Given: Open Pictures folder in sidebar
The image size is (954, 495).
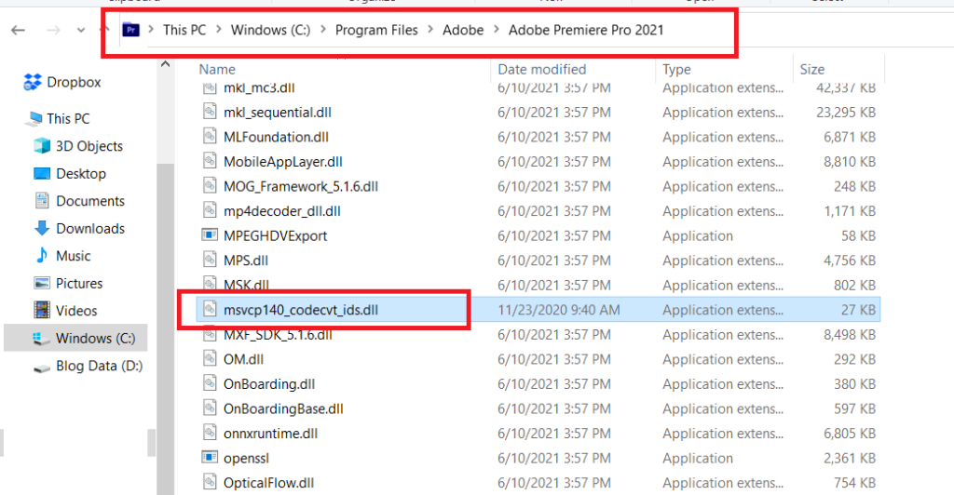Looking at the screenshot, I should [x=79, y=283].
